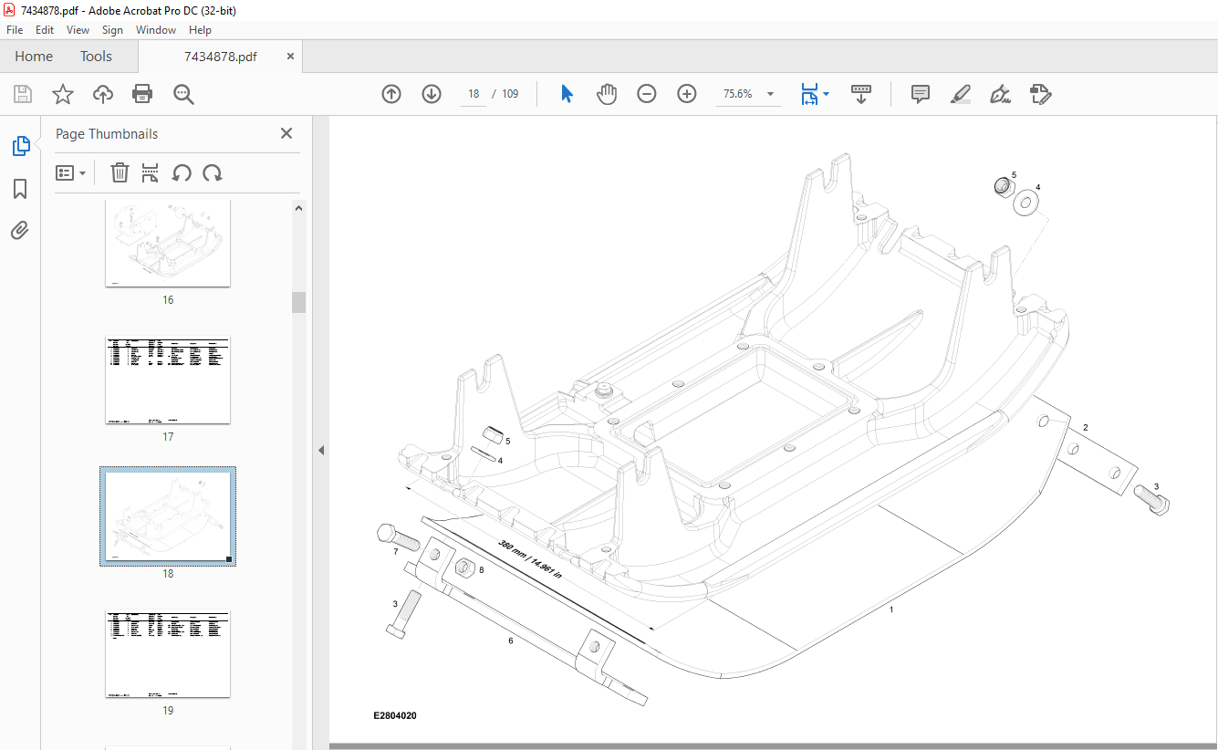The height and width of the screenshot is (750, 1218).
Task: Bookmark the file with the star icon
Action: 62,94
